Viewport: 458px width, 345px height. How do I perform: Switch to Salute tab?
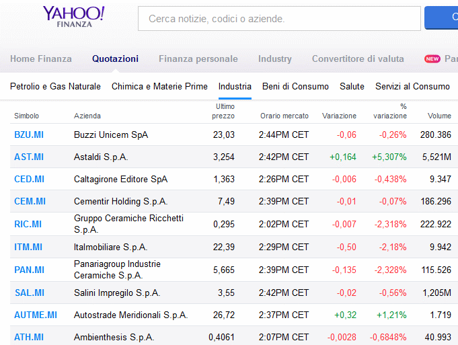pyautogui.click(x=352, y=87)
